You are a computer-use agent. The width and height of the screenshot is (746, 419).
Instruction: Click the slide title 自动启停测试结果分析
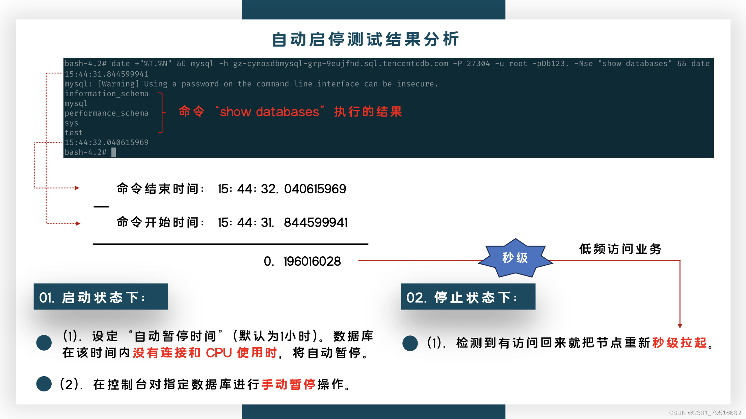pos(366,39)
